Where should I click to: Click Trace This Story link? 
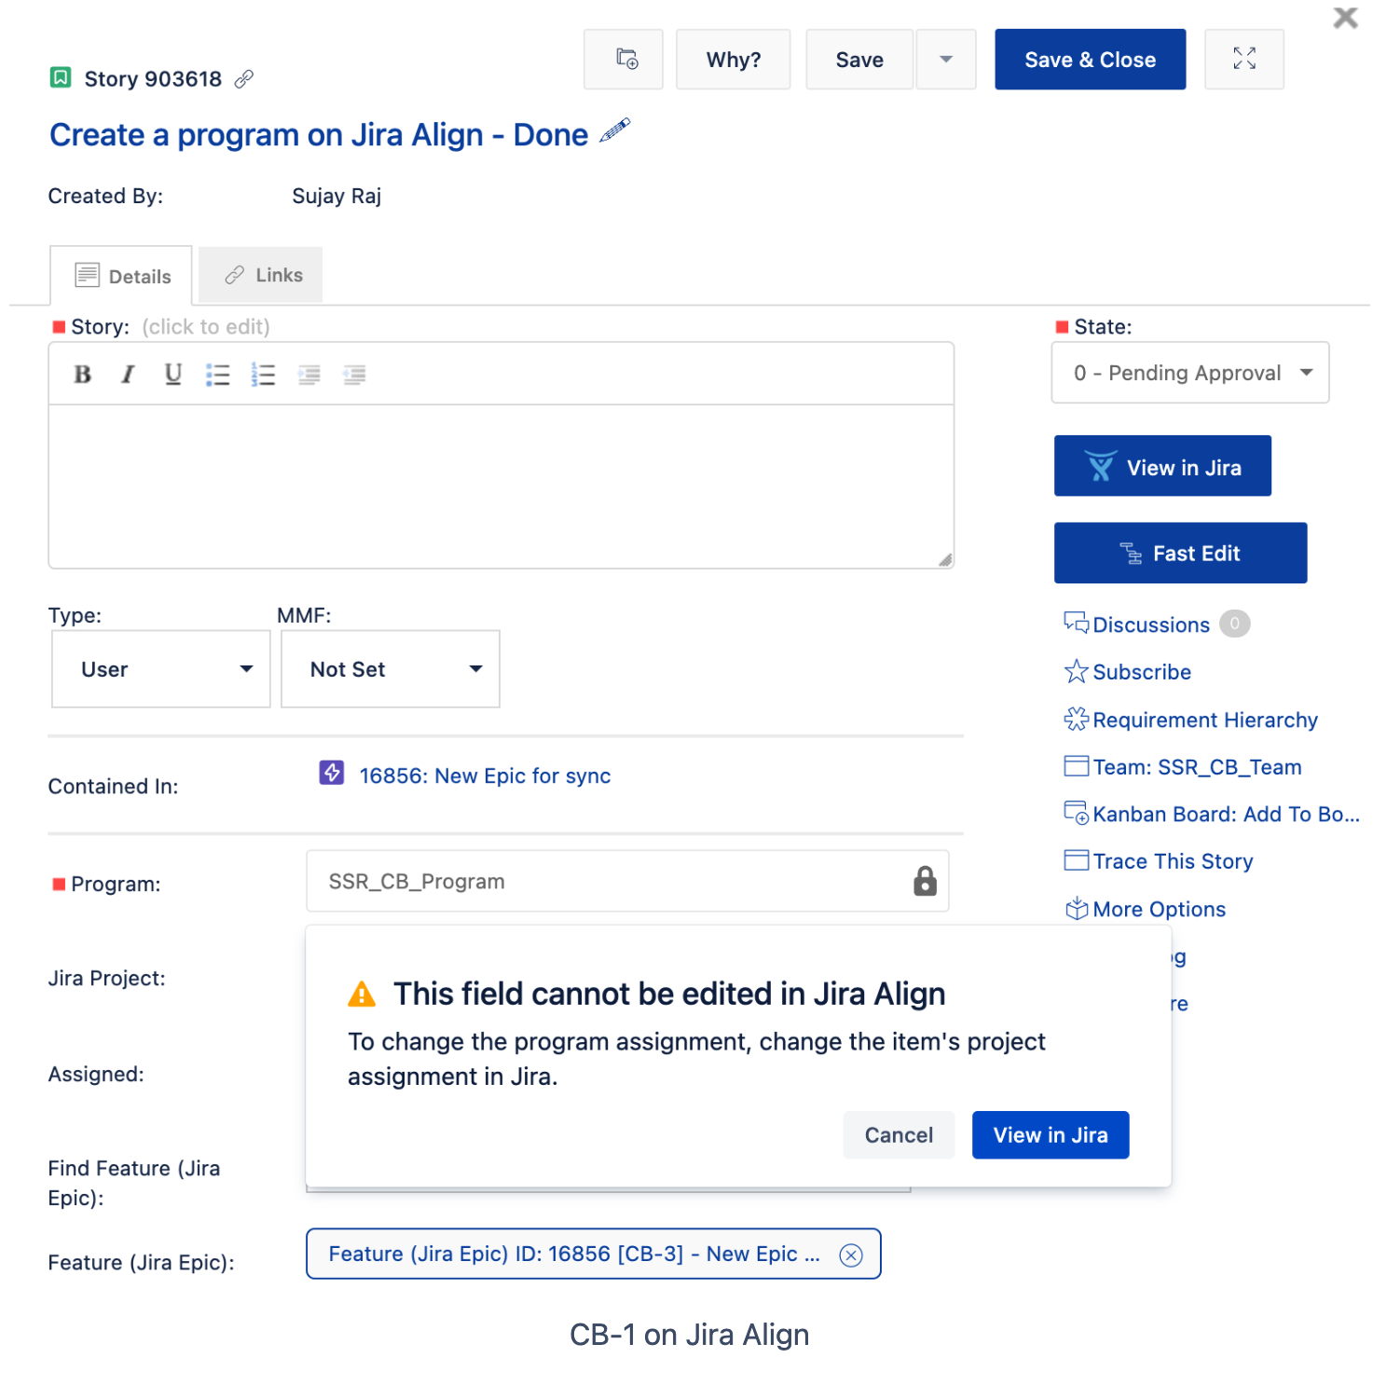pyautogui.click(x=1159, y=861)
